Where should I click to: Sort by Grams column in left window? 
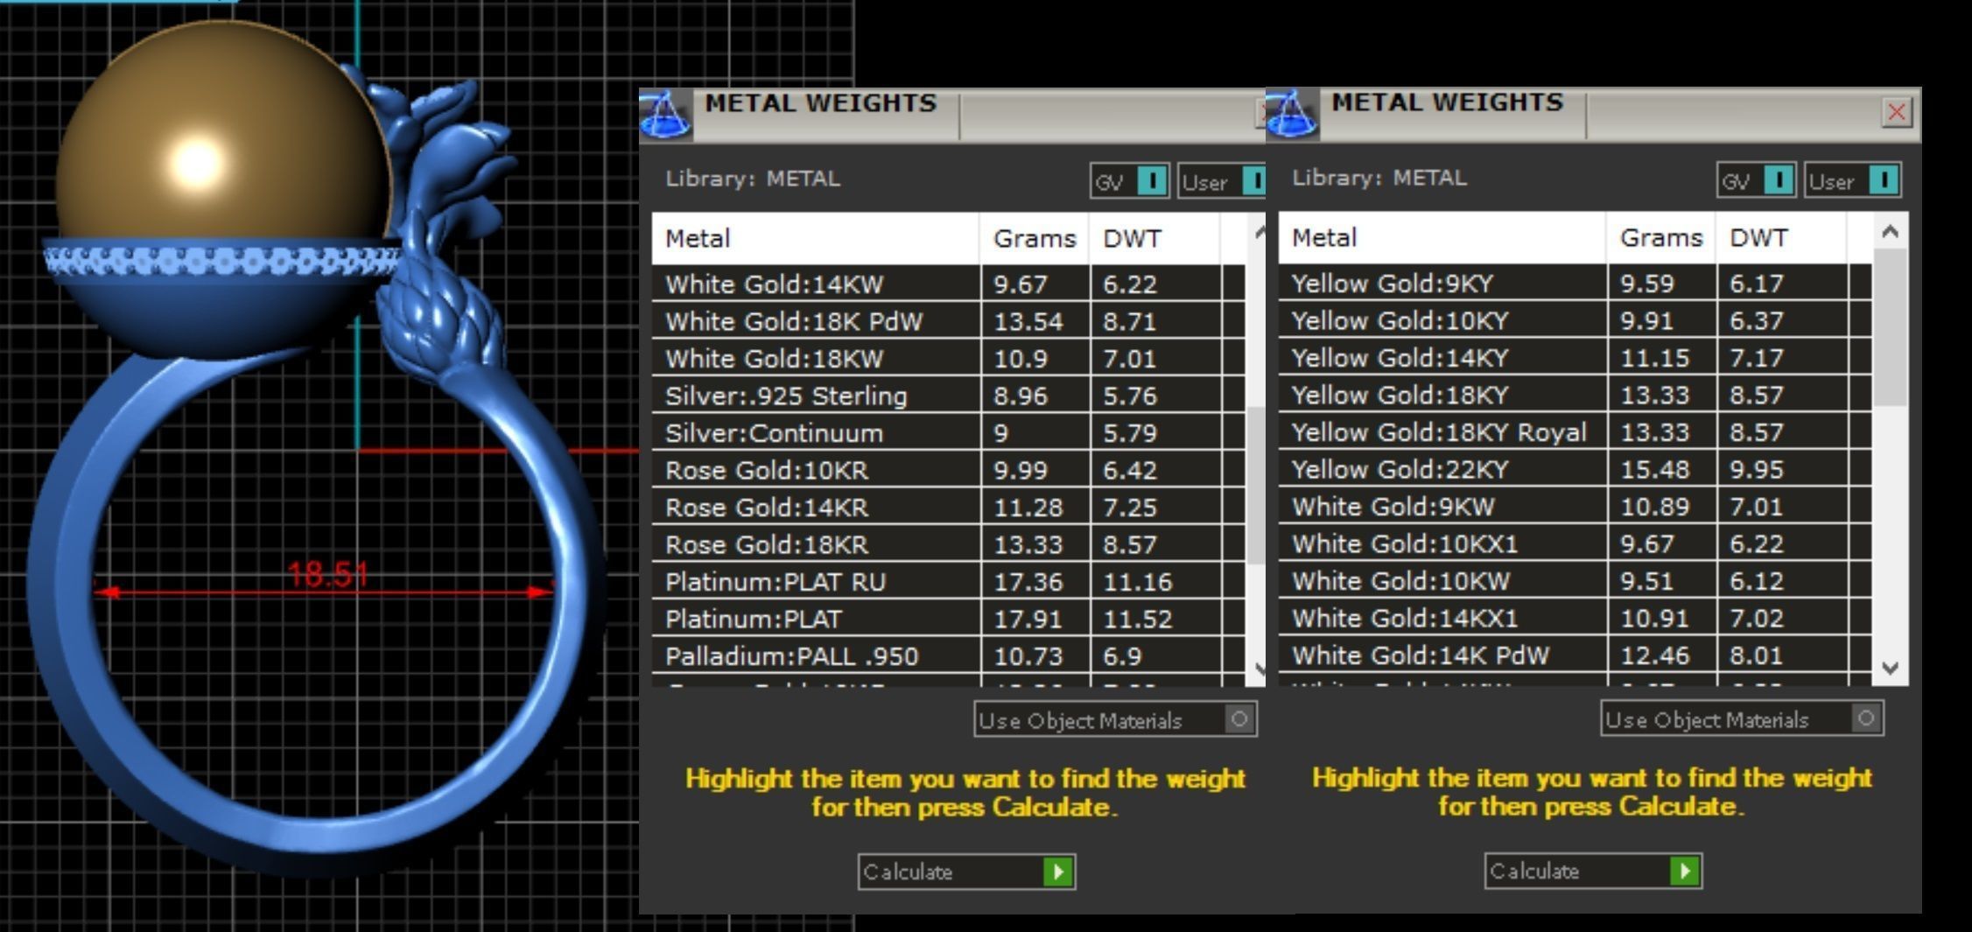pos(1035,238)
